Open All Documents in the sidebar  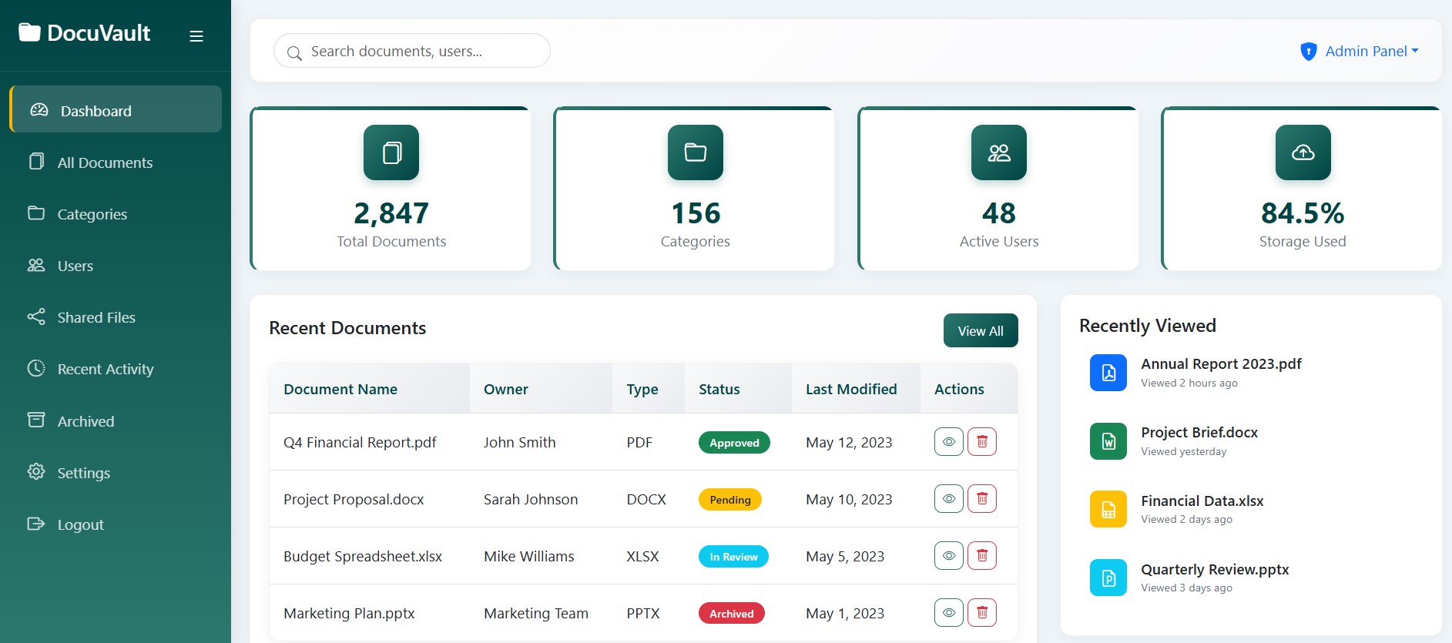(x=105, y=162)
